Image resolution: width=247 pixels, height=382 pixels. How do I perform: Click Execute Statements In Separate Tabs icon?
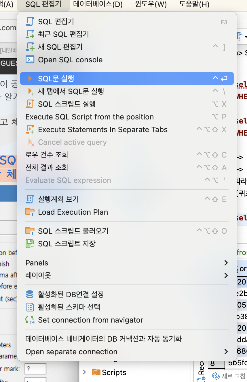30,130
